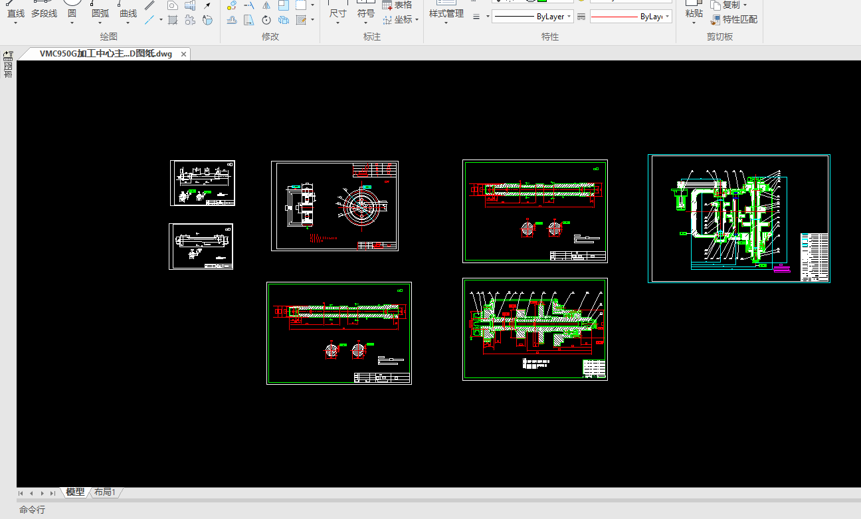Select the VMC950G drawing file tab
Viewport: 861px width, 519px height.
click(x=106, y=54)
